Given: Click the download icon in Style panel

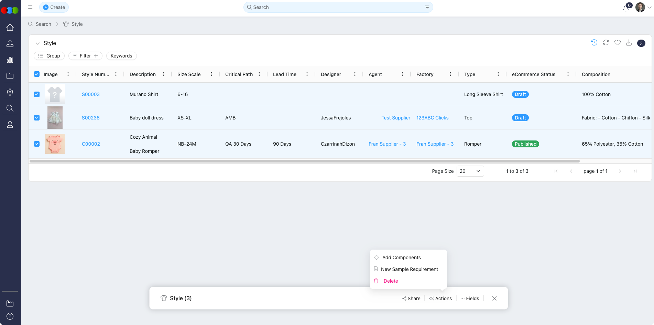Looking at the screenshot, I should click(629, 43).
